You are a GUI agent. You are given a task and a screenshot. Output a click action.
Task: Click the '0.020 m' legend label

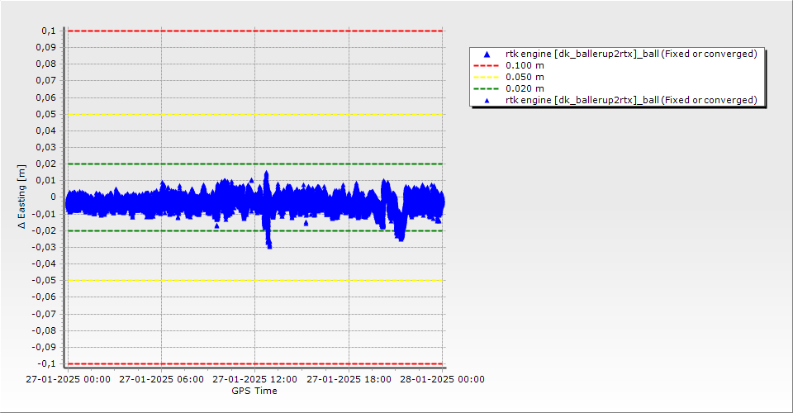click(x=525, y=89)
